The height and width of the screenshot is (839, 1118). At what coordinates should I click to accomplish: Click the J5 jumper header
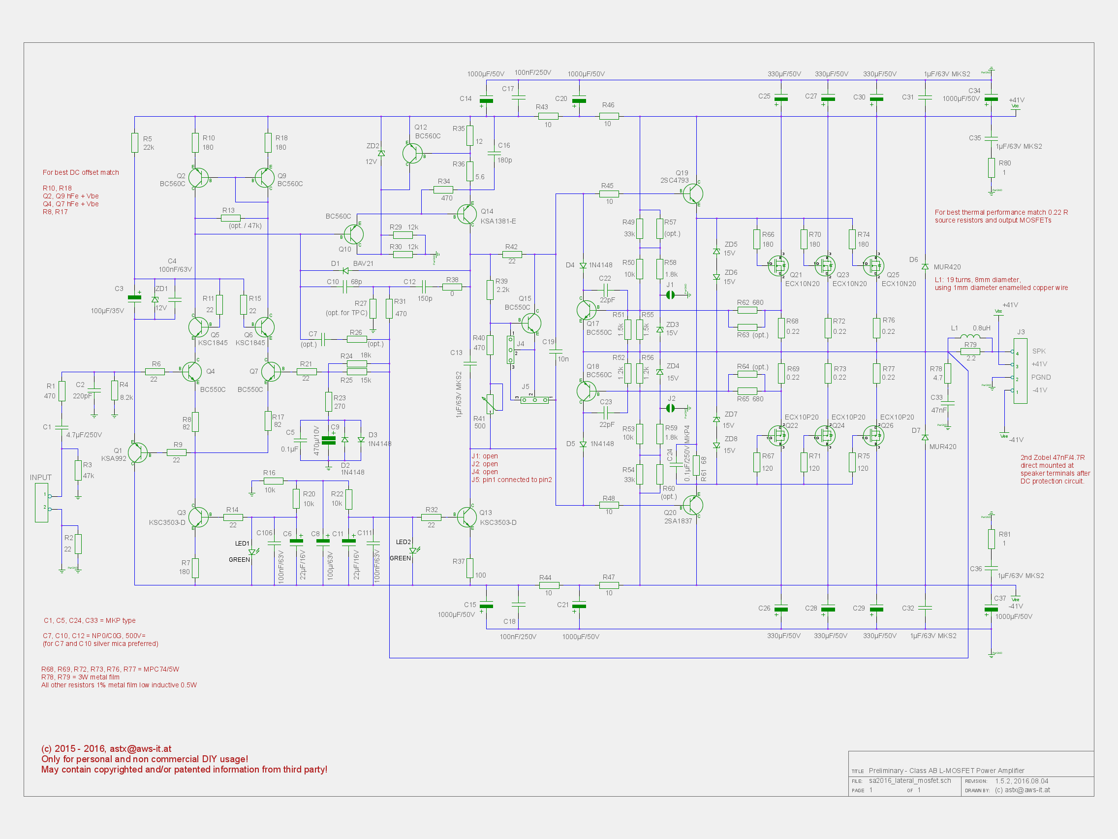[534, 399]
